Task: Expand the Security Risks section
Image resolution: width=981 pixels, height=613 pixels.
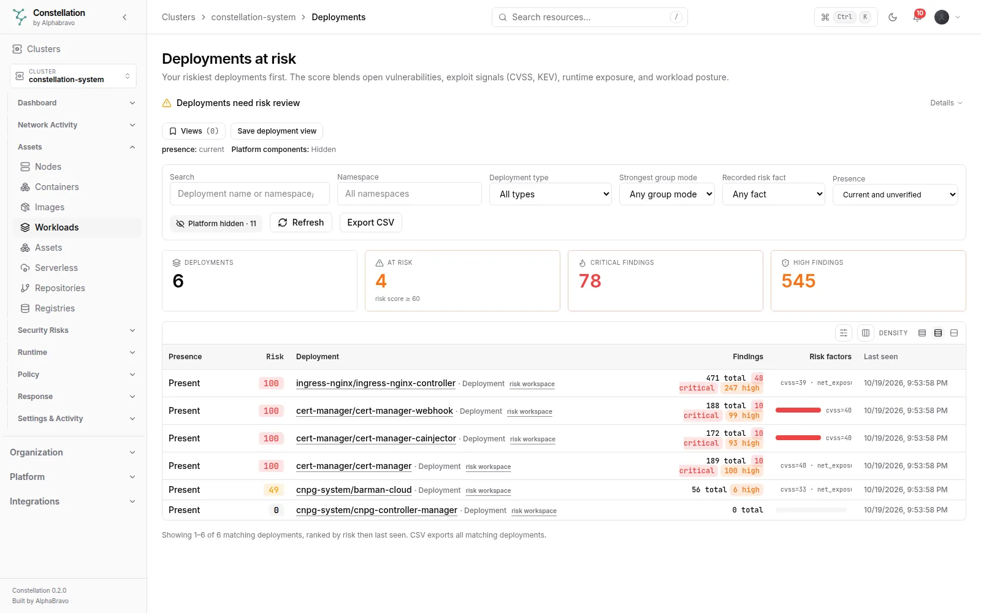Action: 77,330
